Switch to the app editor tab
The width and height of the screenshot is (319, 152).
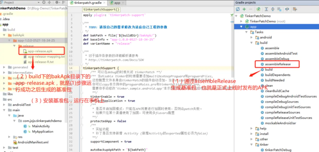pos(117,3)
